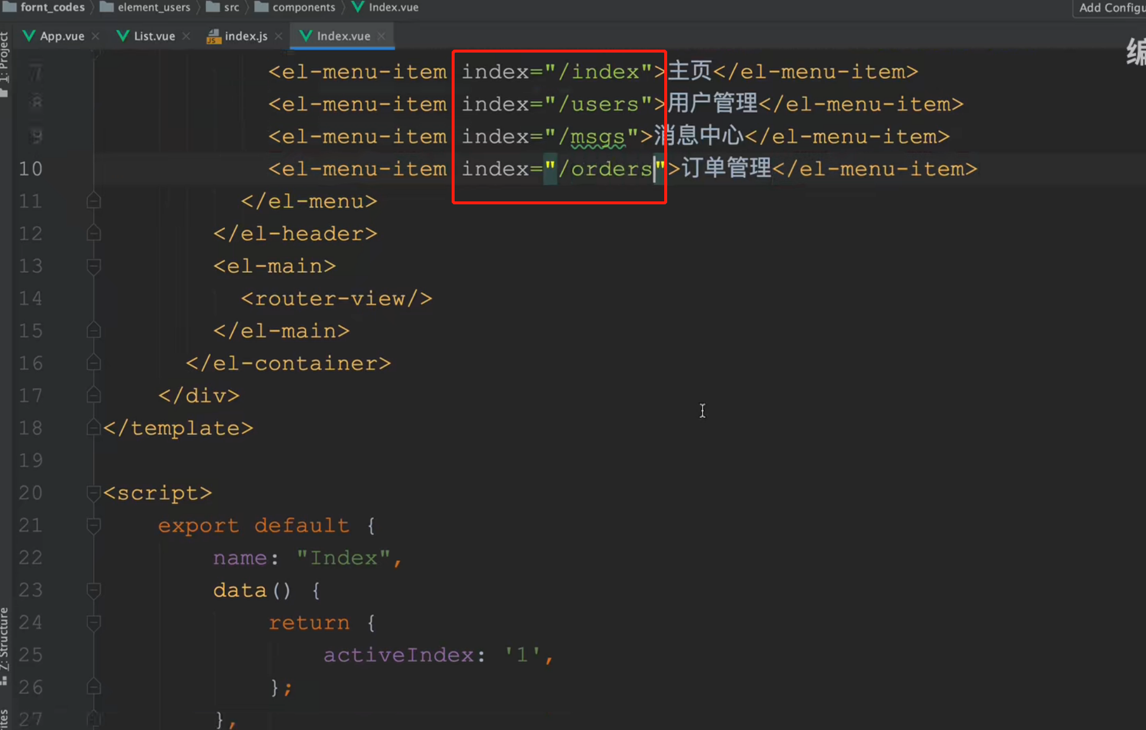
Task: Place cursor in "/orders" attribute value
Action: point(605,169)
